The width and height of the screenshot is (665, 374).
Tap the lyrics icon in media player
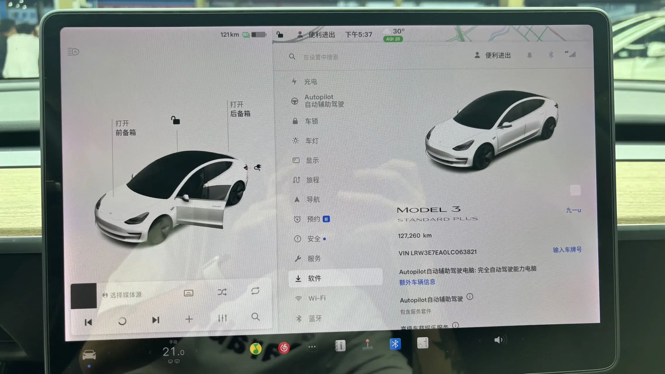tap(188, 293)
